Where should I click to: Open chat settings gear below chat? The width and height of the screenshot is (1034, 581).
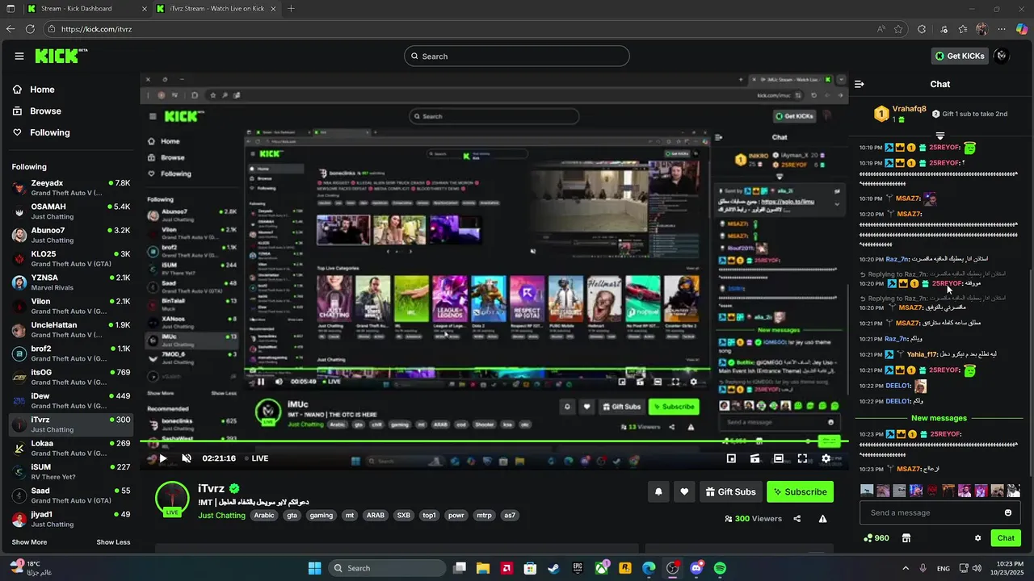click(977, 538)
